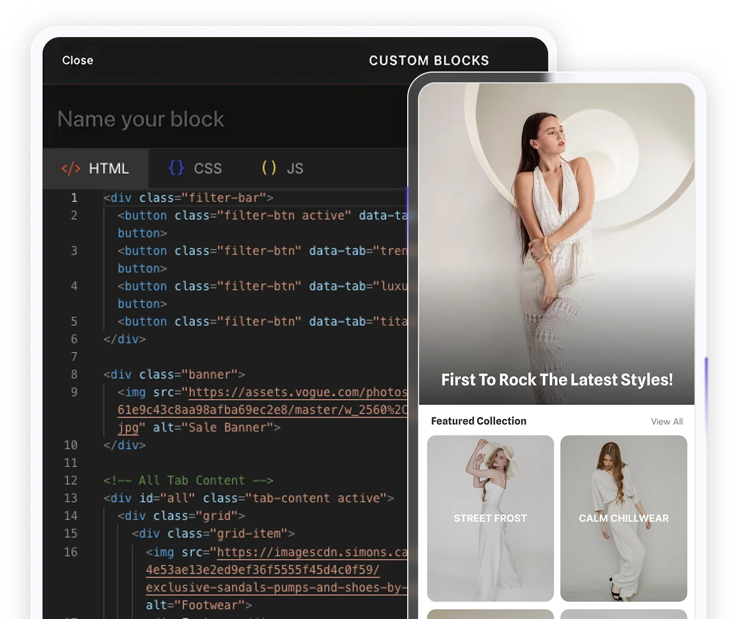Place cursor on filter-bar div line
This screenshot has width=737, height=619.
click(x=188, y=198)
